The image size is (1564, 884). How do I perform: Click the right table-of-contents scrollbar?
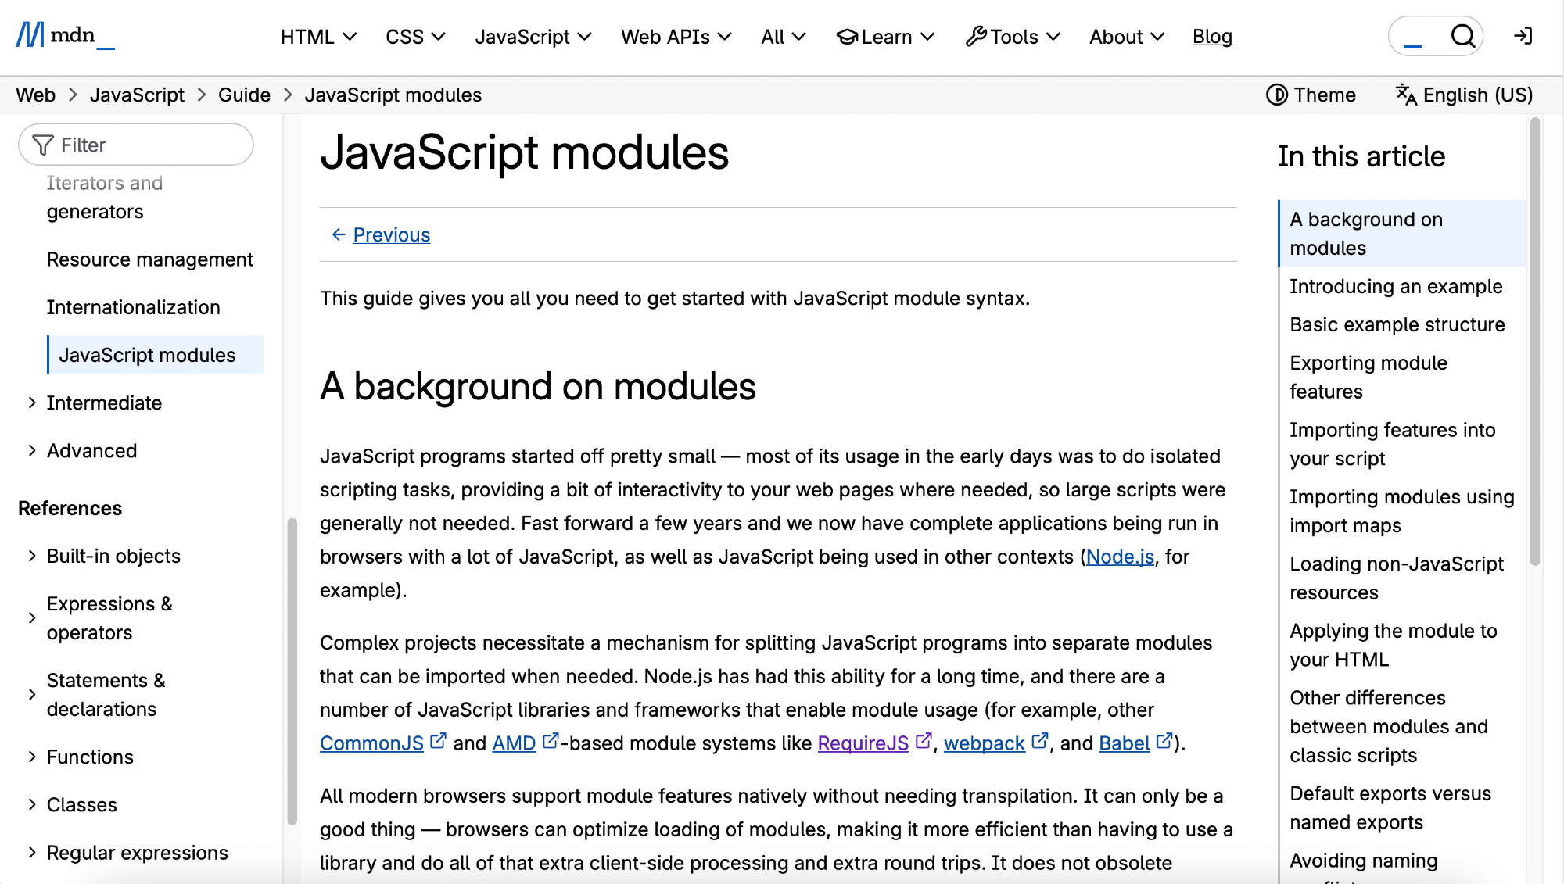1535,340
